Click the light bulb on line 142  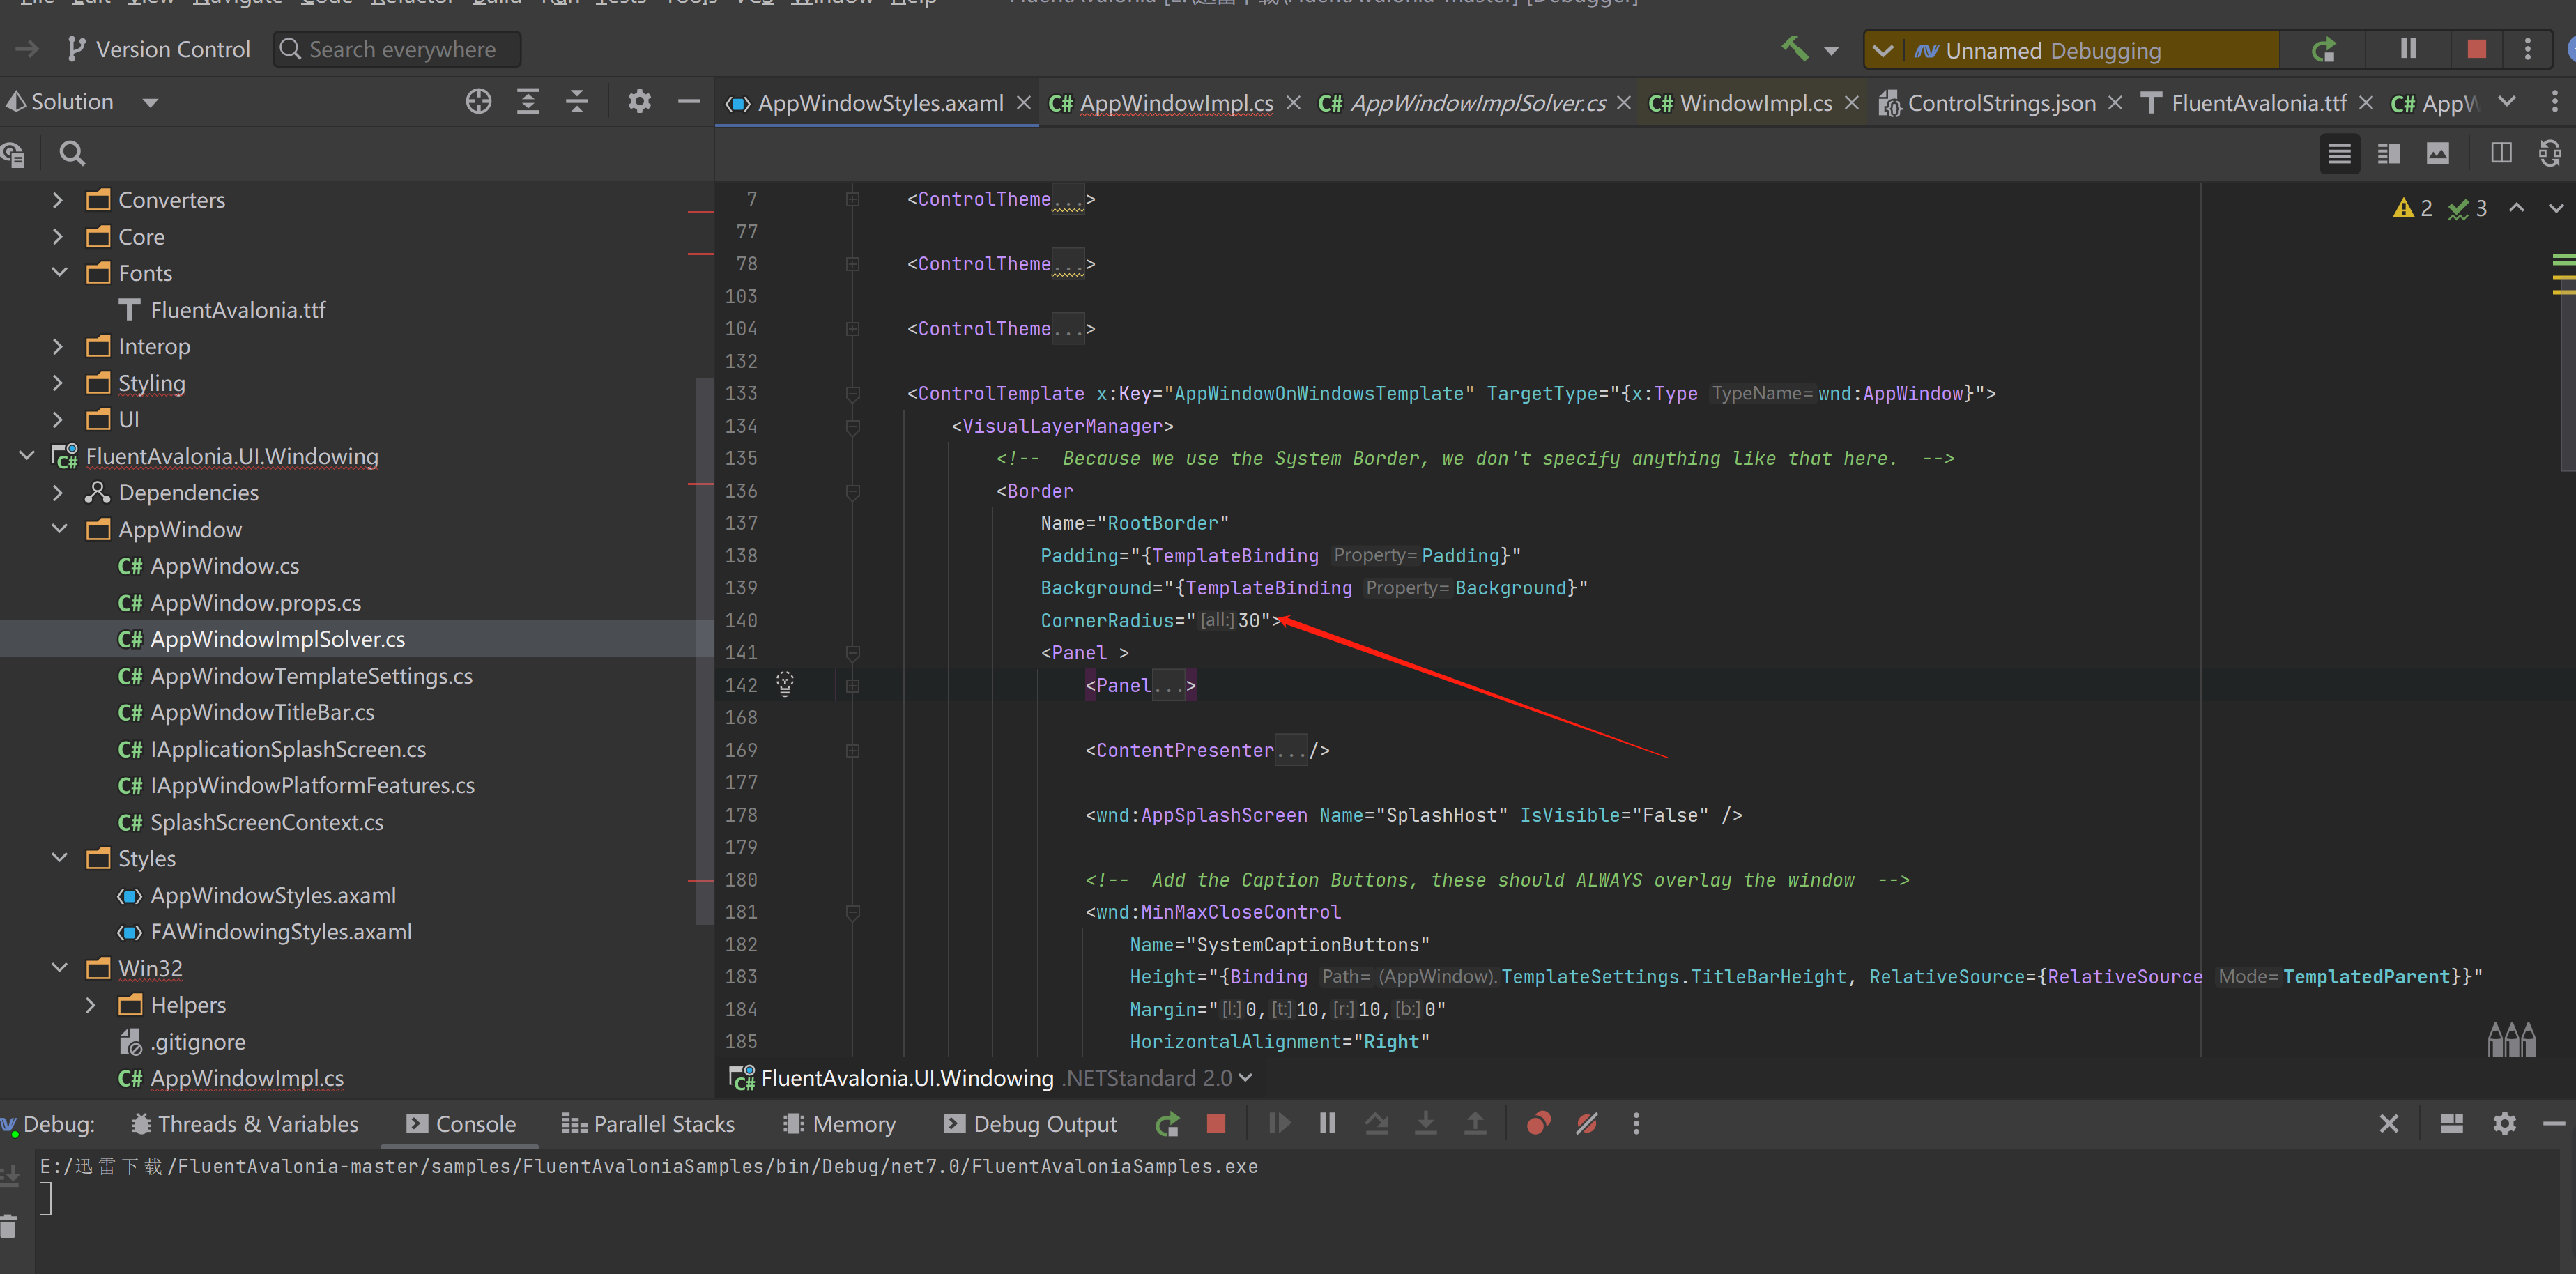[x=785, y=684]
